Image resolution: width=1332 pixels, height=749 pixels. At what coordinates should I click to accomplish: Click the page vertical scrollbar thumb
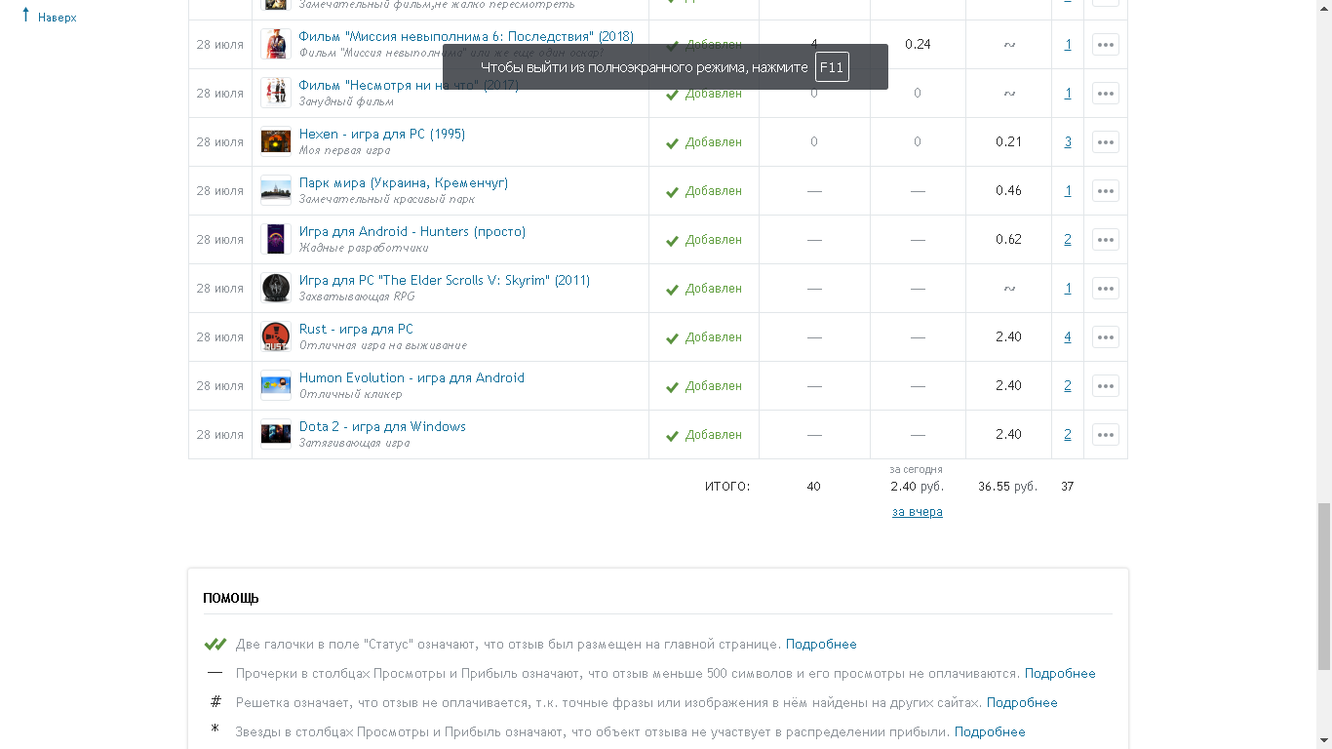pos(1323,585)
